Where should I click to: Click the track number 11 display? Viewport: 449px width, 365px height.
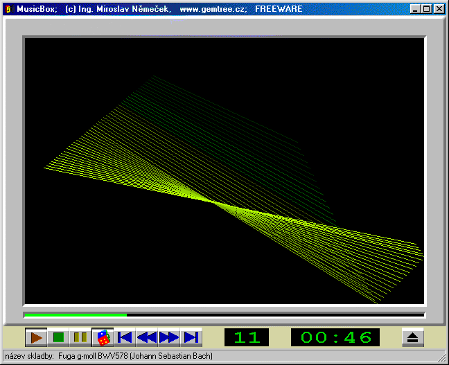(x=247, y=337)
